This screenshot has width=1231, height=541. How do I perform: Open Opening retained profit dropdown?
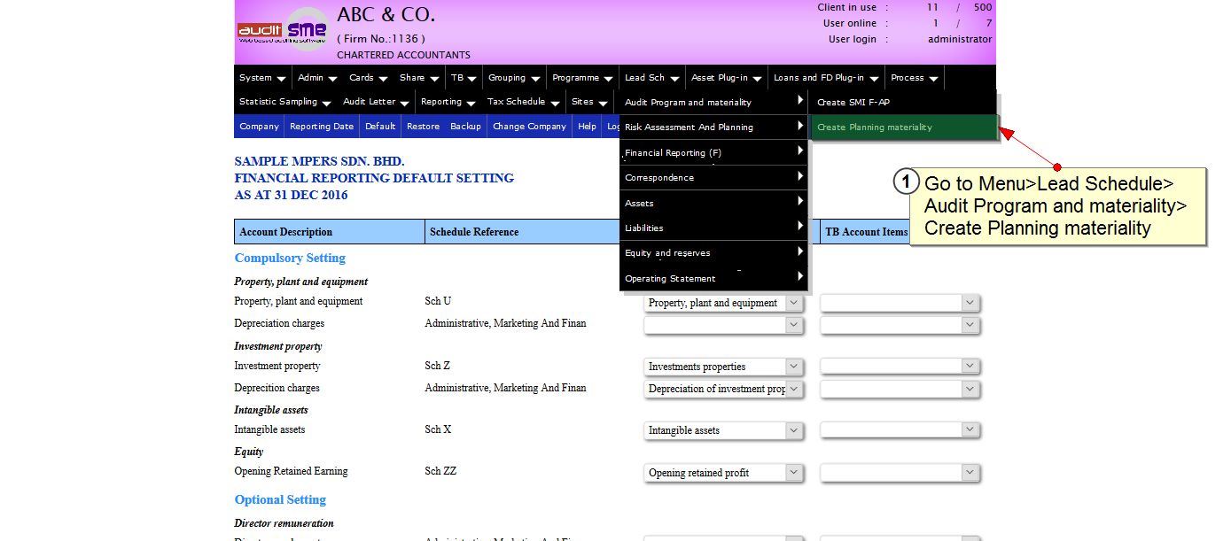click(723, 473)
